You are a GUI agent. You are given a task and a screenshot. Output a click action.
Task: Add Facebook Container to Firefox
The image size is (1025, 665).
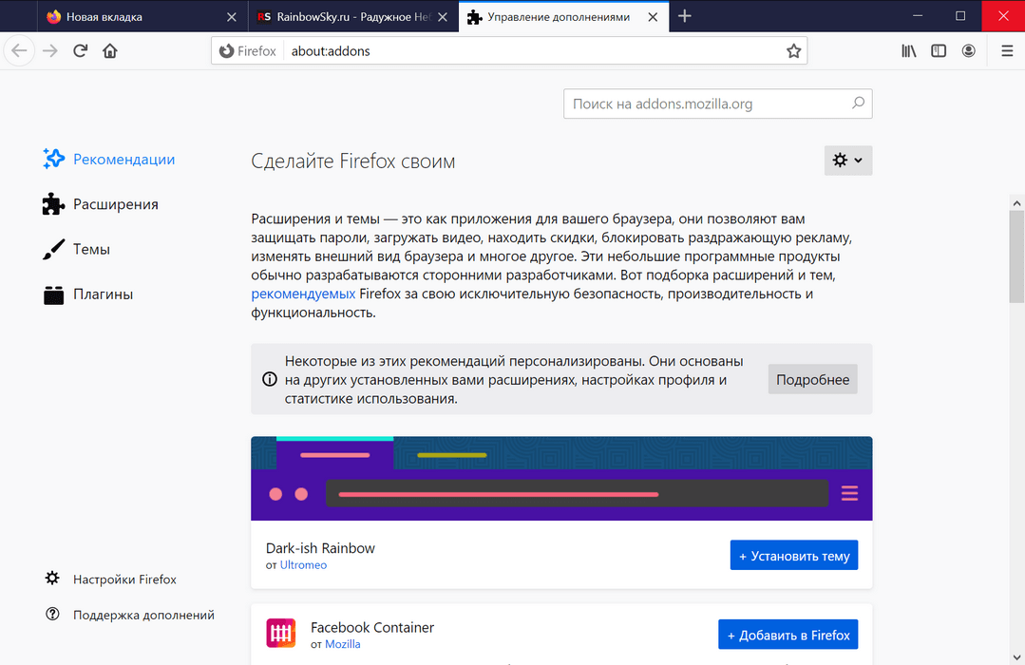click(788, 635)
